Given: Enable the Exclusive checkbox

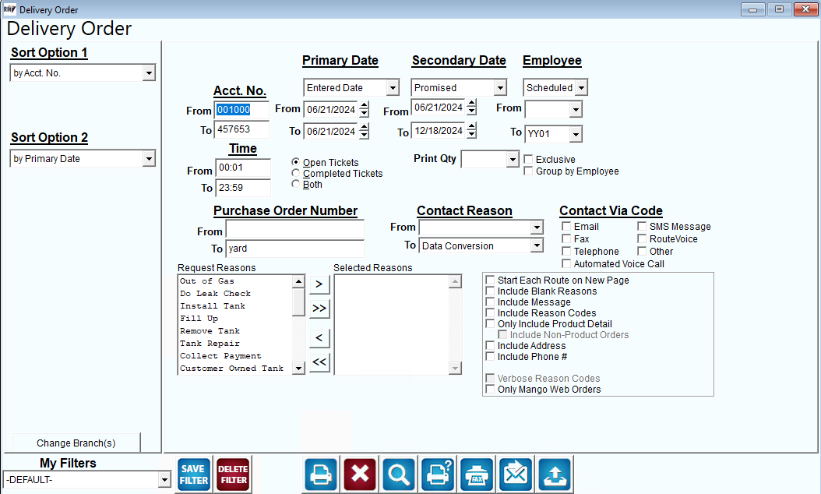Looking at the screenshot, I should 528,159.
